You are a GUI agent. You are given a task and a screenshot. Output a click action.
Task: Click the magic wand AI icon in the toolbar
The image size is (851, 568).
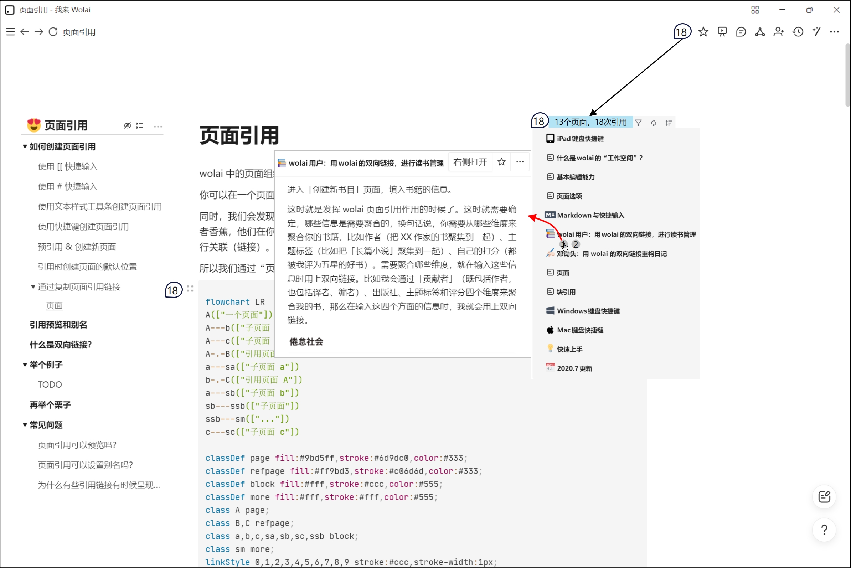816,32
